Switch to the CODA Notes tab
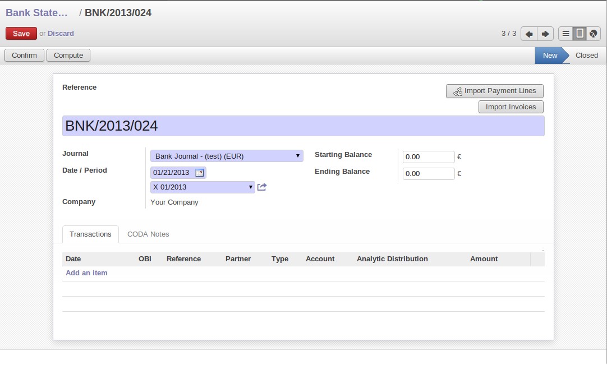Screen dimensions: 607x365 point(148,234)
